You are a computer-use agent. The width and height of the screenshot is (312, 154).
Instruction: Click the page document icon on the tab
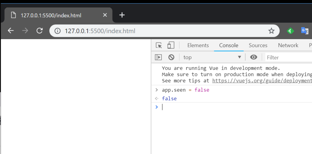tap(13, 15)
